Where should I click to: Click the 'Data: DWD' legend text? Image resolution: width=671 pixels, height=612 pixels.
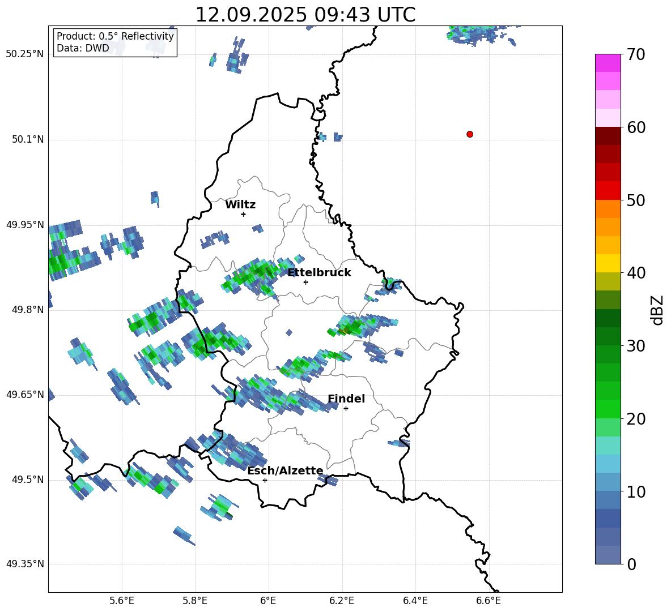83,48
